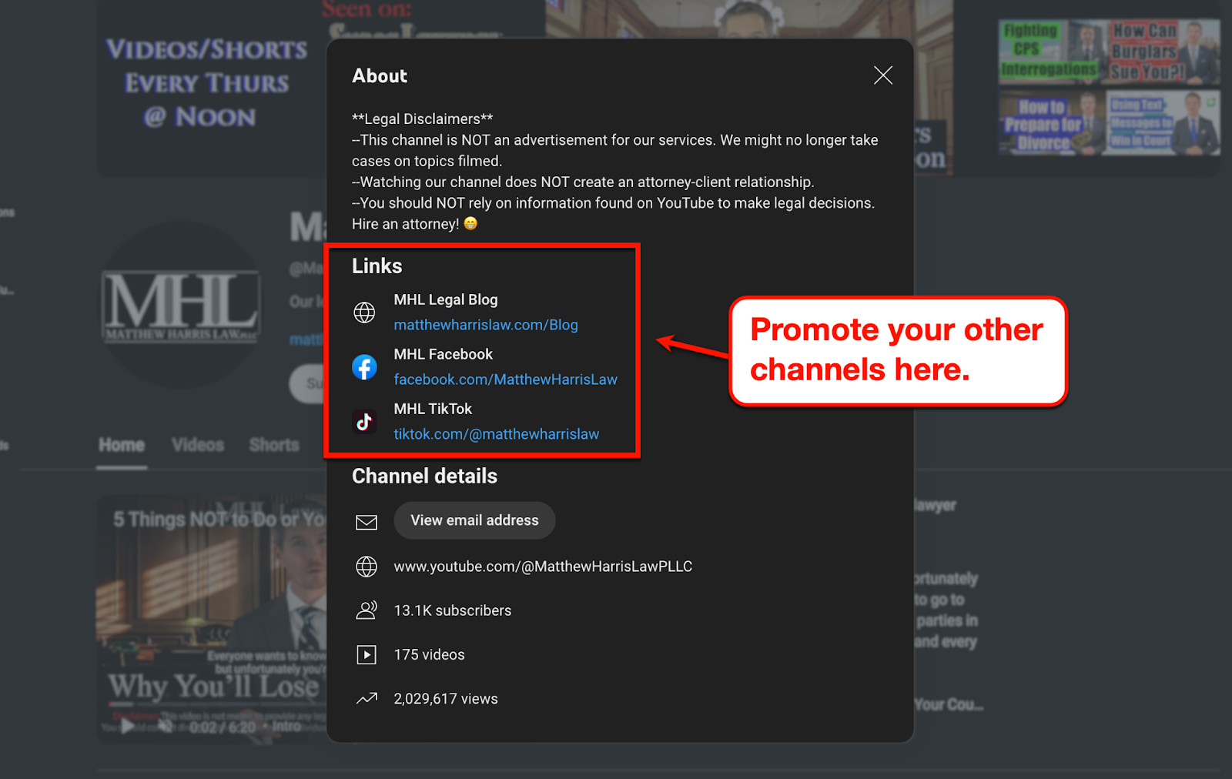The width and height of the screenshot is (1232, 779).
Task: Click the 2,029,617 views text
Action: (446, 699)
